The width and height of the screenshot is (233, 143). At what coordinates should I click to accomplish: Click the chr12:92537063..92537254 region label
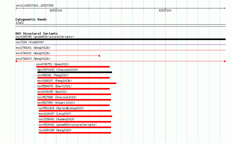(35, 6)
